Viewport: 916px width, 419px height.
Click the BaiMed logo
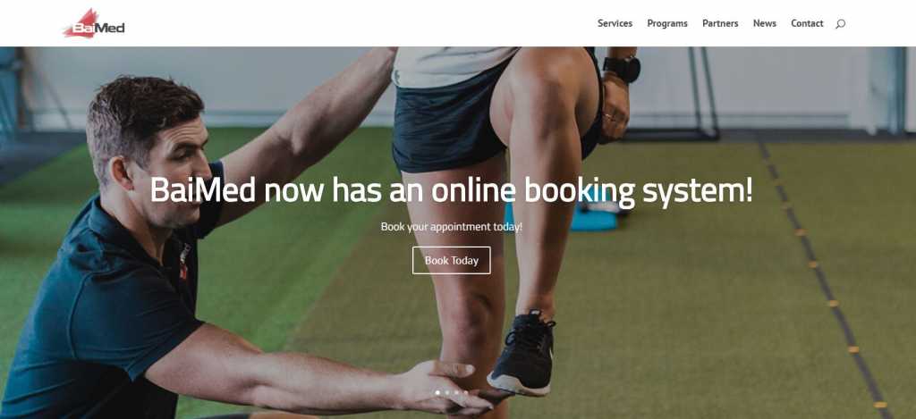(x=93, y=24)
